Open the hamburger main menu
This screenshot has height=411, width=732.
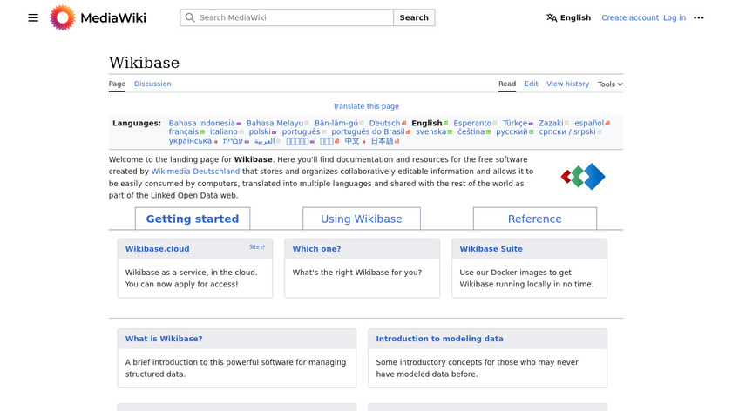tap(33, 17)
